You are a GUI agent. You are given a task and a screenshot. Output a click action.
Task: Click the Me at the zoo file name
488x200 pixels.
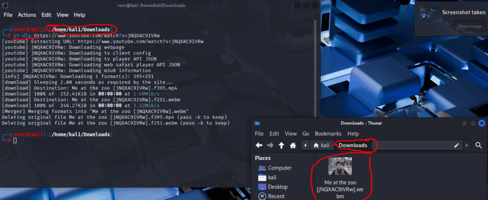pyautogui.click(x=340, y=189)
